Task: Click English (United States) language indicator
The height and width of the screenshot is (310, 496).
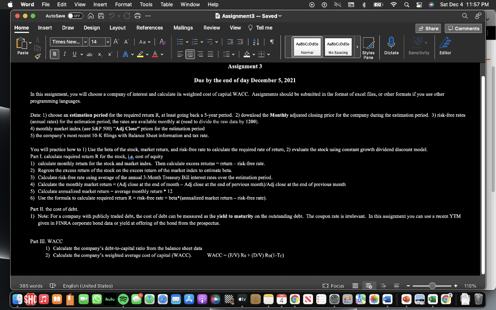Action: (88, 286)
